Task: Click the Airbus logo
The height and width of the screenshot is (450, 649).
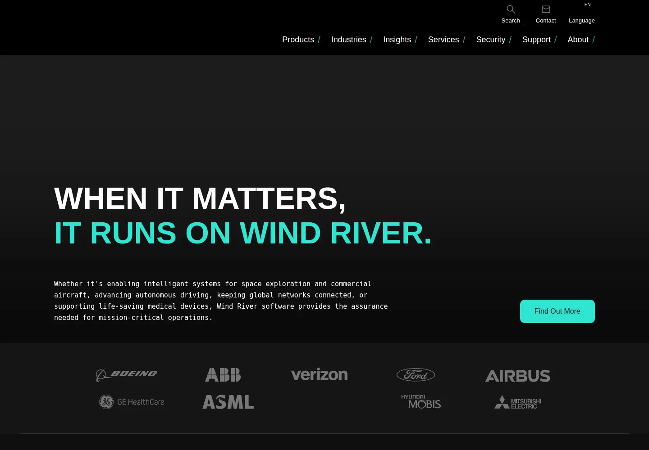Action: [518, 376]
